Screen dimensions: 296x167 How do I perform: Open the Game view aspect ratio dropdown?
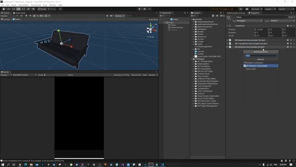25,75
